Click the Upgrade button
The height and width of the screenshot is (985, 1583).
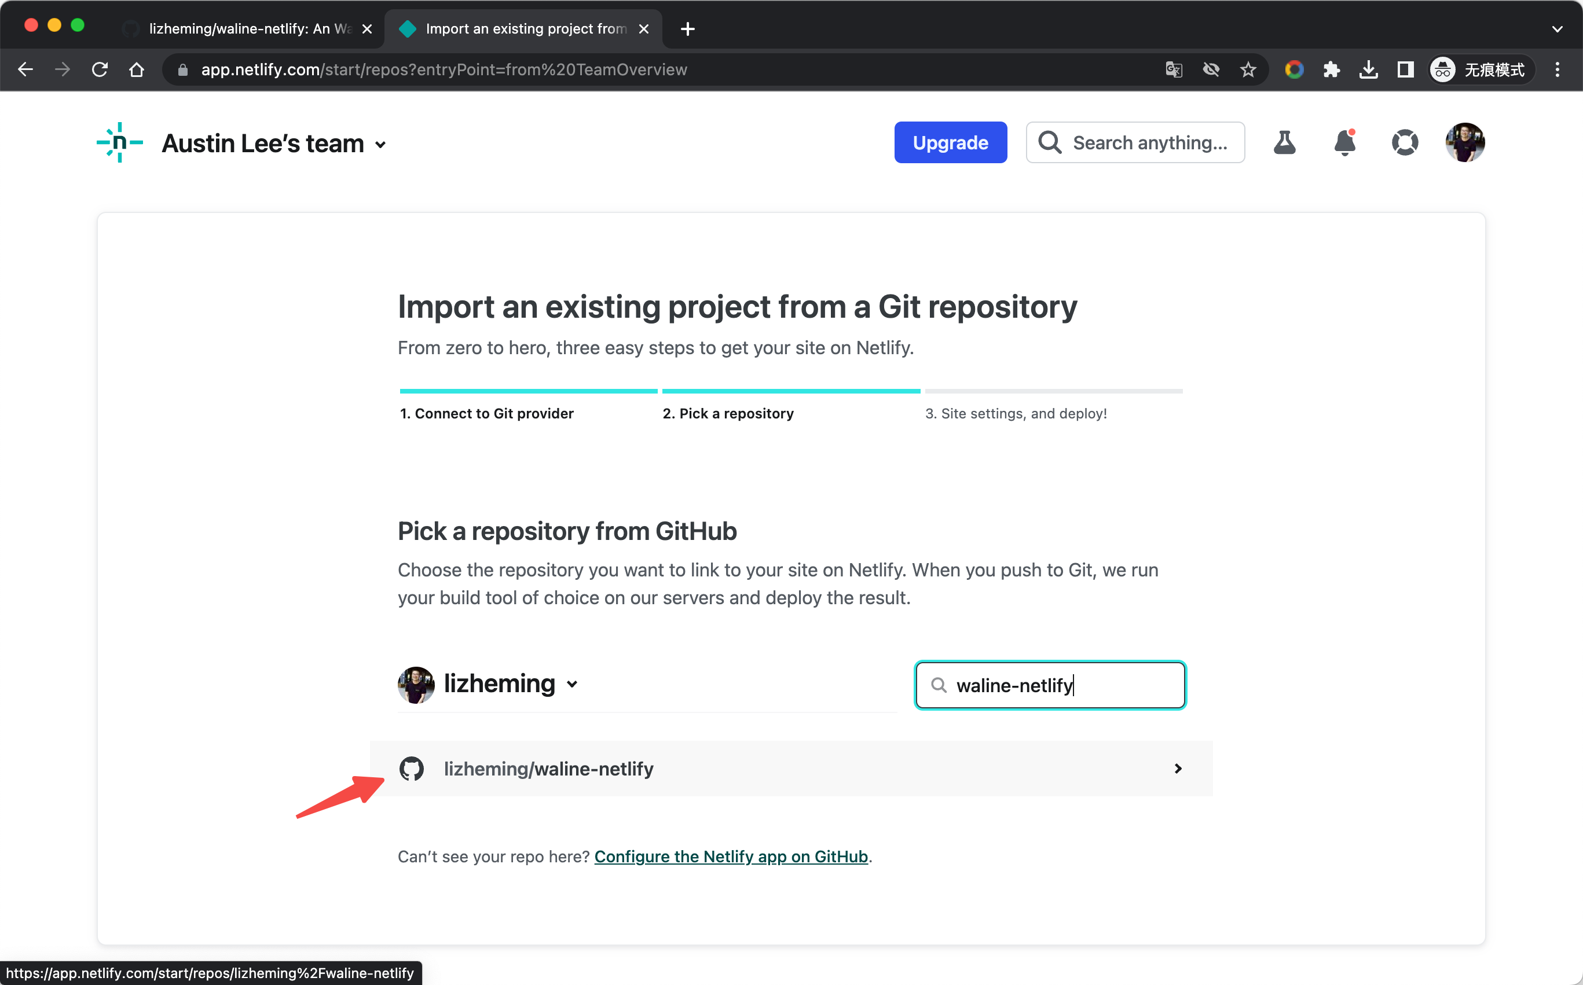click(950, 142)
